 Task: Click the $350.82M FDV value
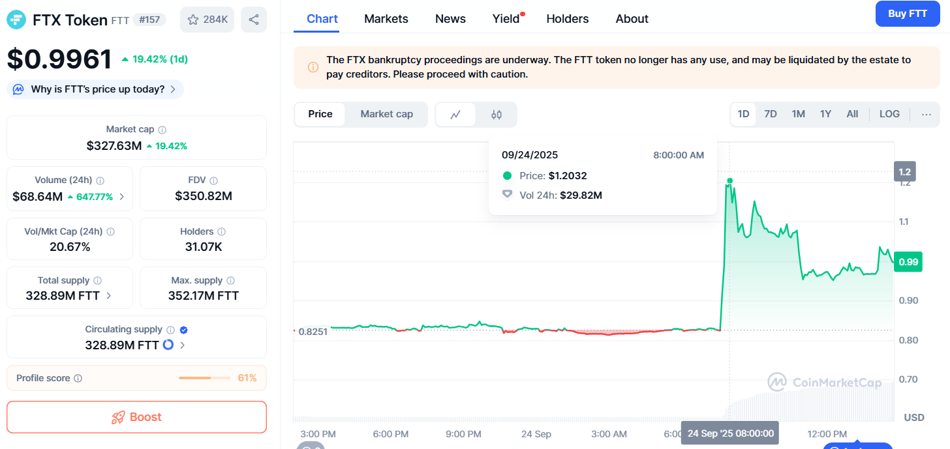click(x=204, y=196)
